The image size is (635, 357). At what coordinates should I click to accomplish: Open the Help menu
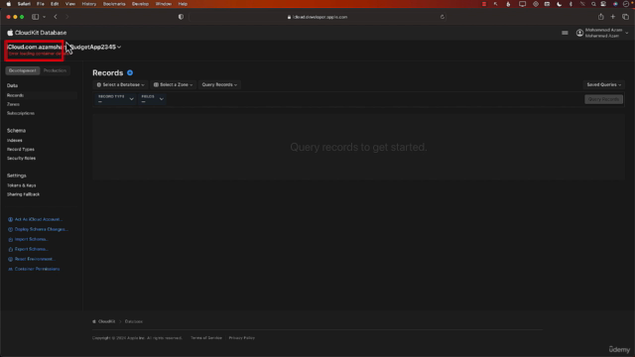point(183,4)
